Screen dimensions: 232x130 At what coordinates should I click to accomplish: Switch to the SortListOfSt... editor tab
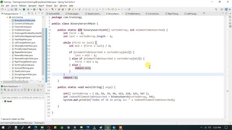pos(55,14)
